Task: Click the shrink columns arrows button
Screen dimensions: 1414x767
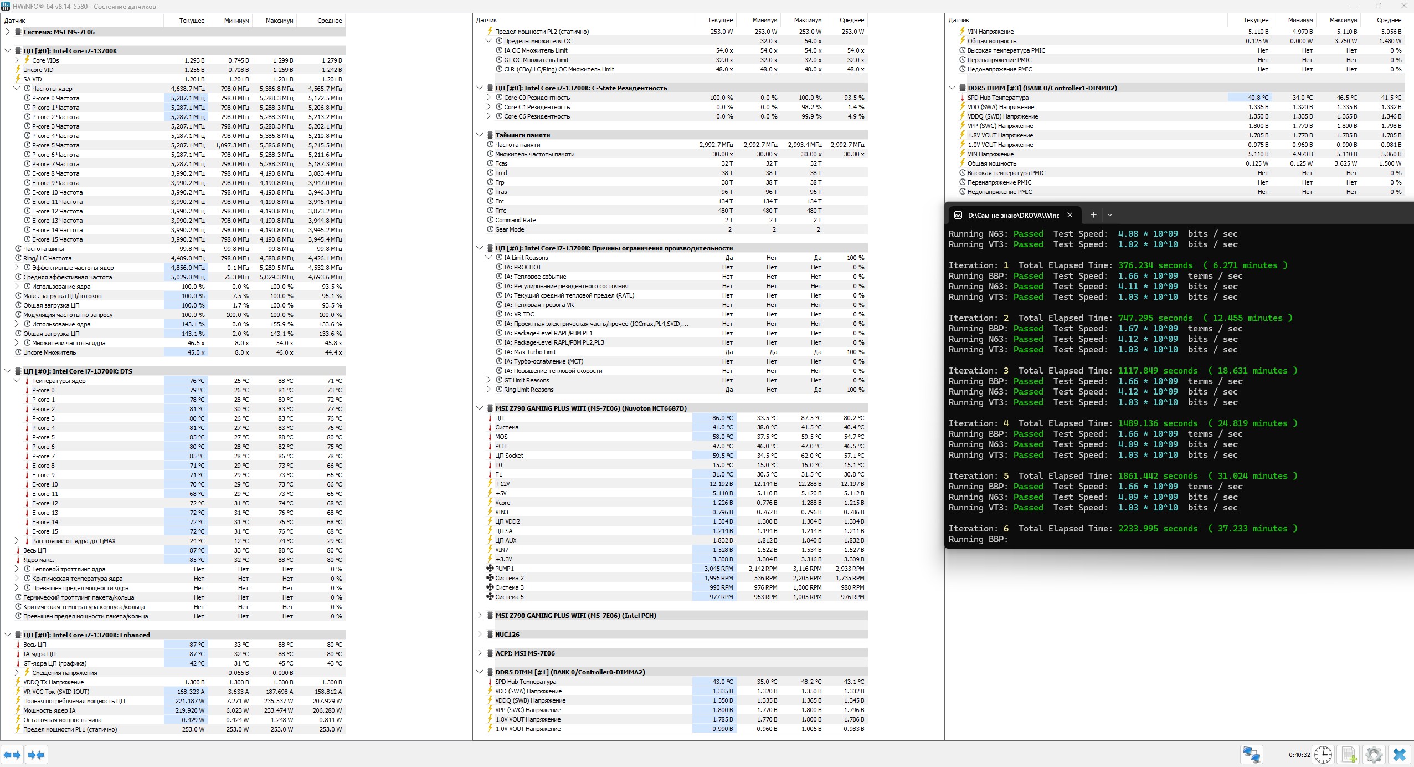Action: 36,754
